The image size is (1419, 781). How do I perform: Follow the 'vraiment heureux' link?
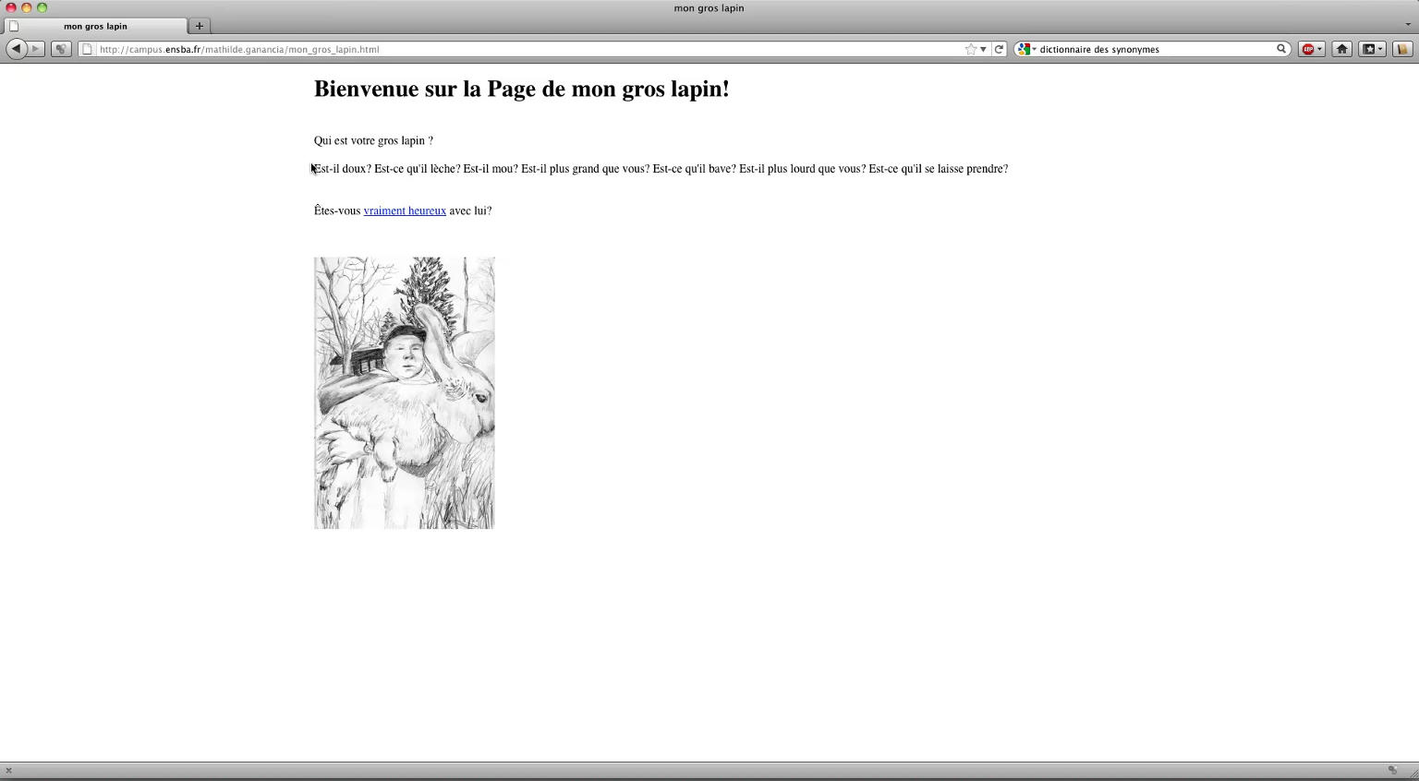tap(405, 210)
